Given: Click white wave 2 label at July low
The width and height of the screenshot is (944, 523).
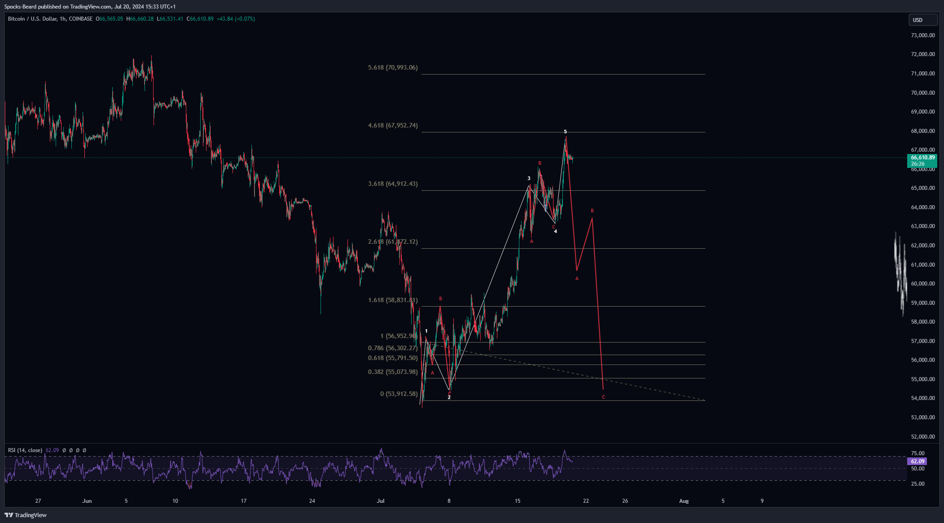Looking at the screenshot, I should click(449, 397).
